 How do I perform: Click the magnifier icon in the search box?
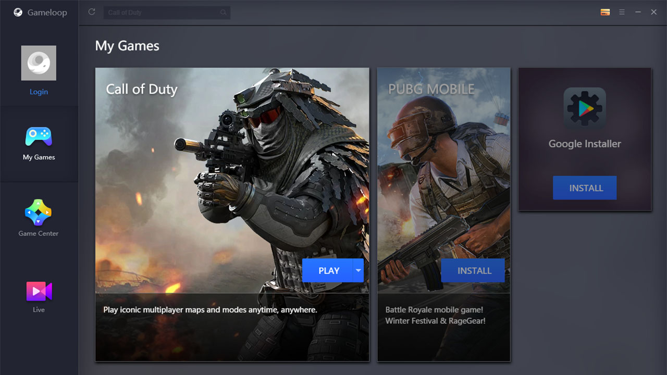[x=224, y=12]
